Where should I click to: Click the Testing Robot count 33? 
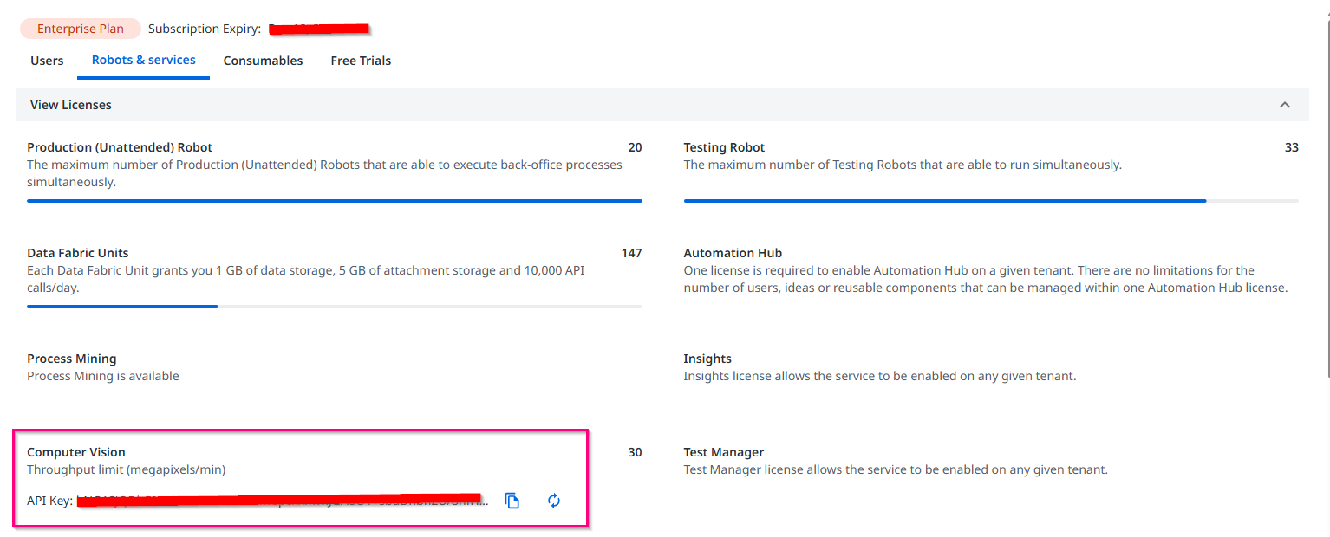(x=1292, y=147)
